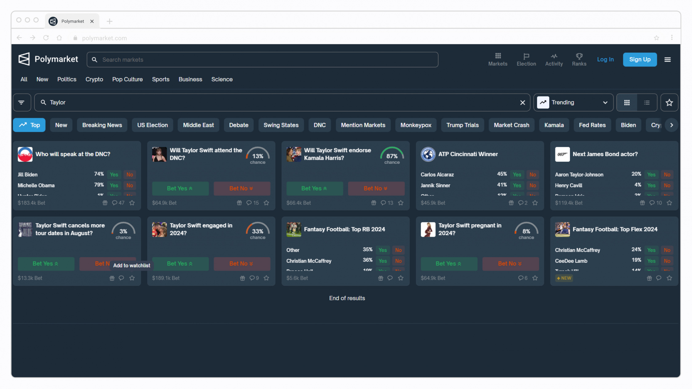The width and height of the screenshot is (692, 389).
Task: Select the US Election chip
Action: [x=152, y=125]
